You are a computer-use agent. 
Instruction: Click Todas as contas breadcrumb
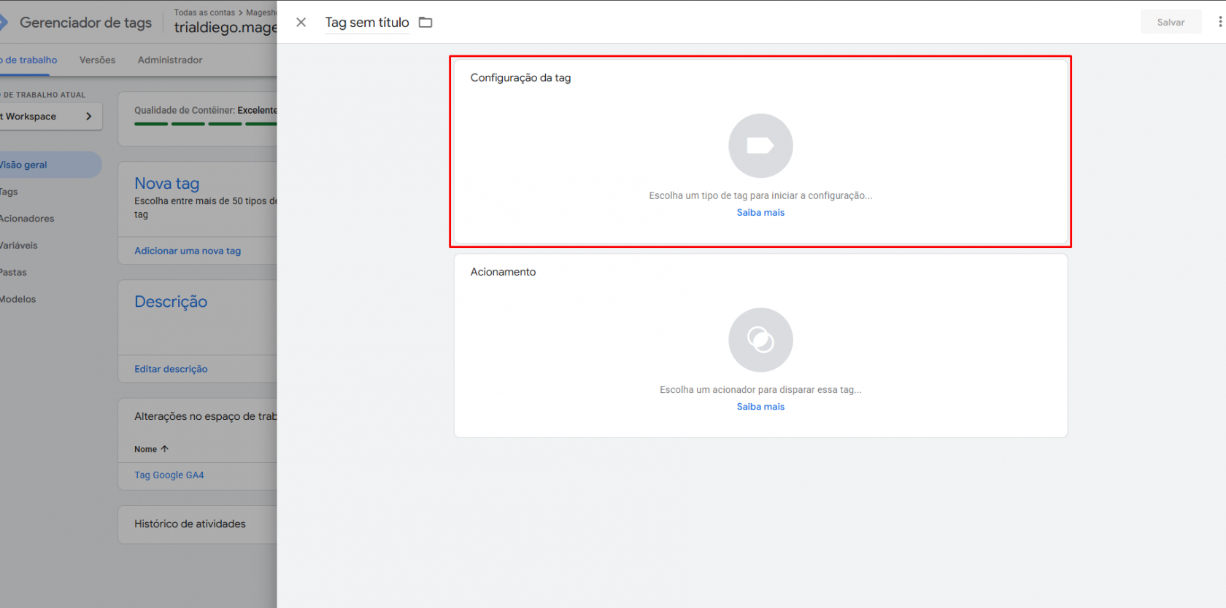click(x=204, y=12)
